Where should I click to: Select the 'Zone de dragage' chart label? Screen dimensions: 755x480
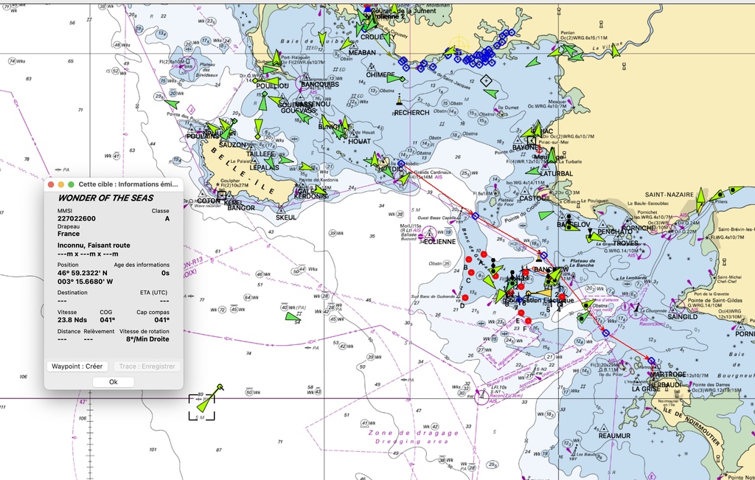(413, 433)
